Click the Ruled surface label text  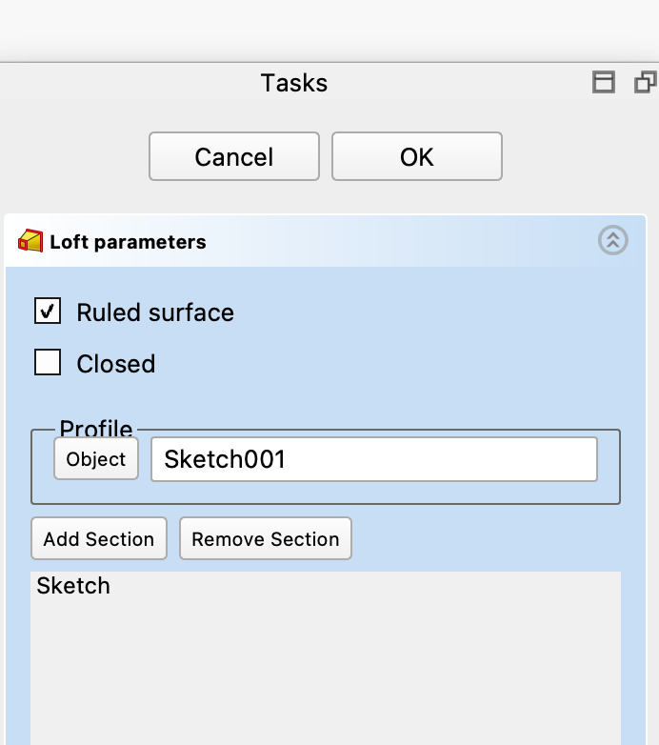154,312
